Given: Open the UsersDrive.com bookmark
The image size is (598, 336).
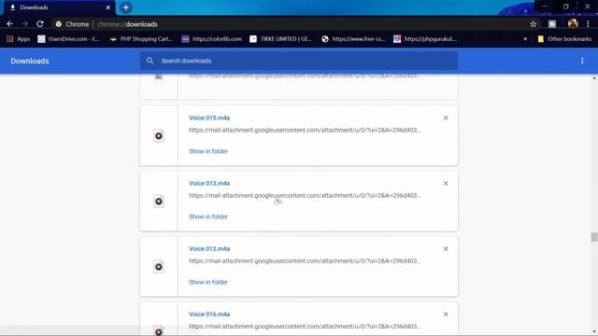Looking at the screenshot, I should (x=68, y=39).
